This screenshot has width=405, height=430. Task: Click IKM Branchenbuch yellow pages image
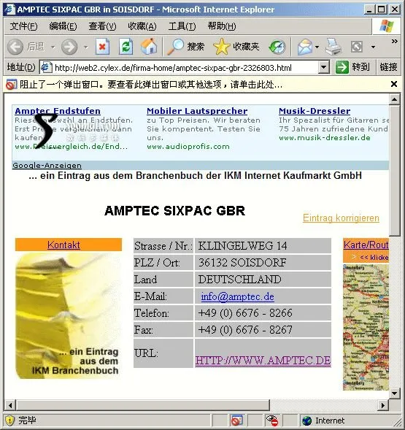(69, 315)
